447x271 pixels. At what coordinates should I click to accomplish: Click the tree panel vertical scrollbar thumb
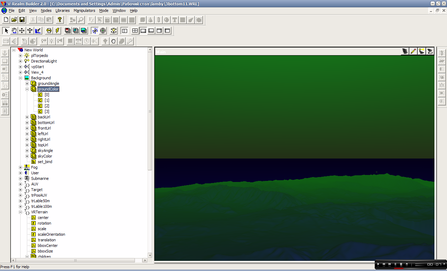pyautogui.click(x=150, y=111)
